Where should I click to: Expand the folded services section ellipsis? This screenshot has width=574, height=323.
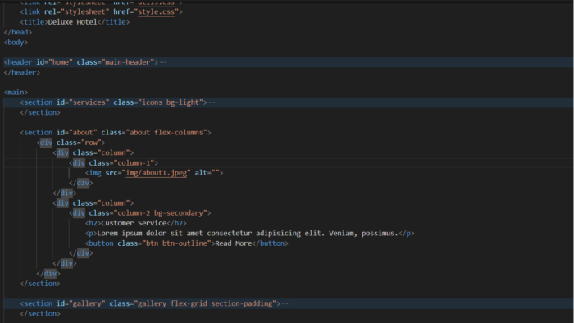tap(212, 102)
